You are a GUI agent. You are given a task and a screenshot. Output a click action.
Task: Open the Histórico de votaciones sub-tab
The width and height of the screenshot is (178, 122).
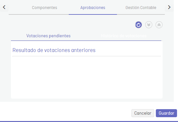124,36
